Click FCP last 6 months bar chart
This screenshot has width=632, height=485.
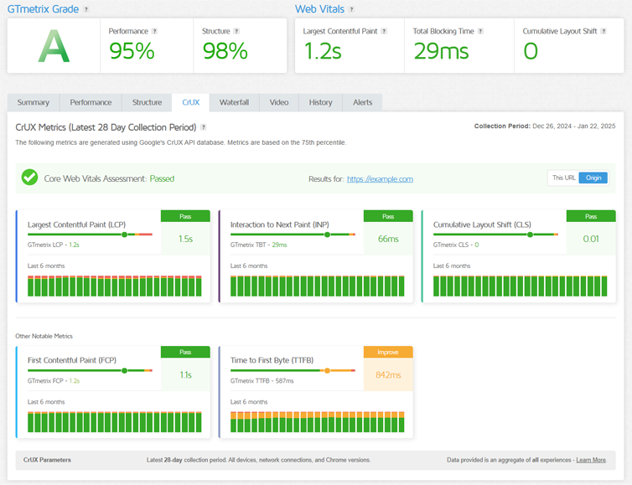[115, 421]
